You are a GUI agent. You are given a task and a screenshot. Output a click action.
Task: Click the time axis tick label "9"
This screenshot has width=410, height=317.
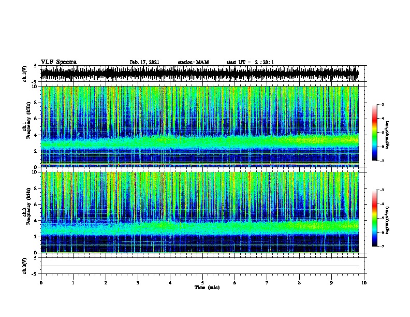coord(331,283)
